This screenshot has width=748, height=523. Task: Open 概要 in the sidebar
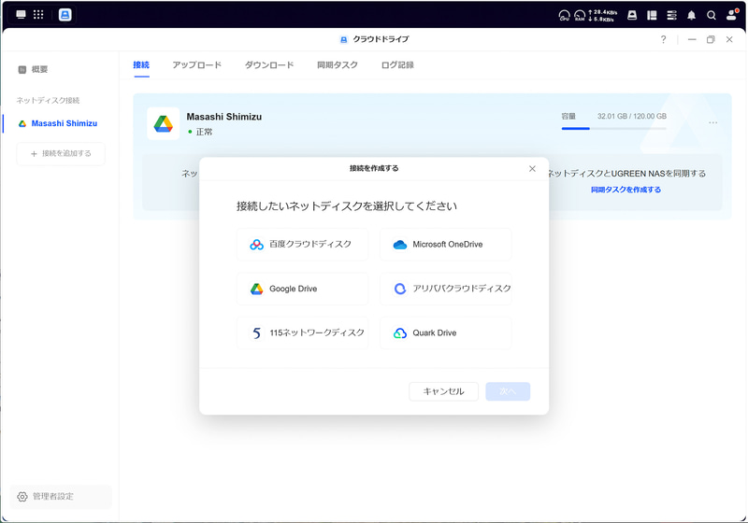click(x=33, y=69)
